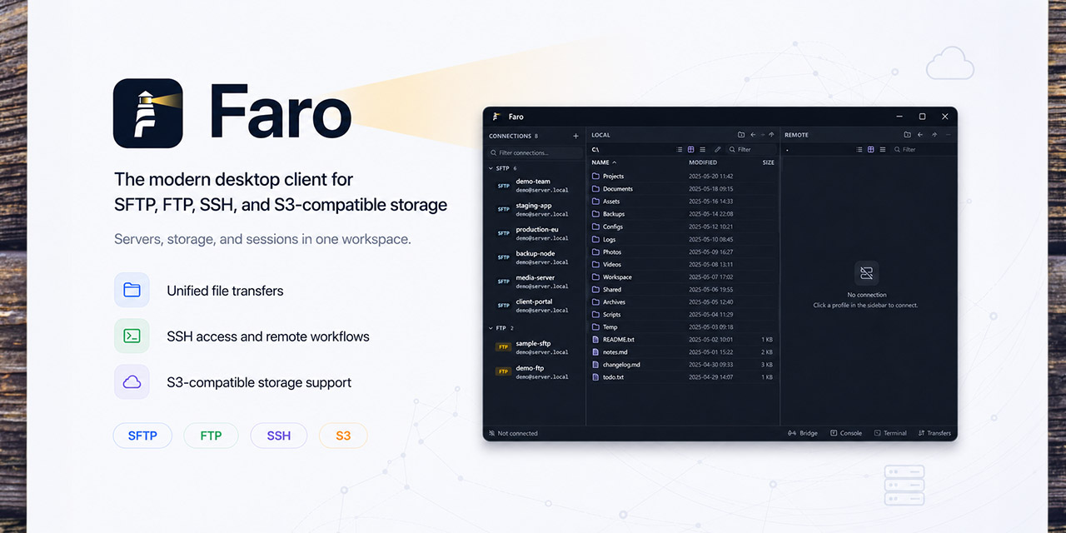Add a new connection with plus icon
The image size is (1066, 533).
point(575,135)
